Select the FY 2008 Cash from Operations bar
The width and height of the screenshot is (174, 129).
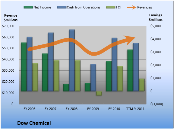click(72, 60)
